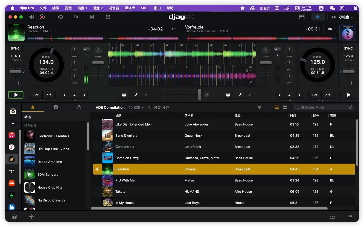The image size is (364, 227).
Task: Open Deck 2 pitch range 0.0% dropdown
Action: 350,60
